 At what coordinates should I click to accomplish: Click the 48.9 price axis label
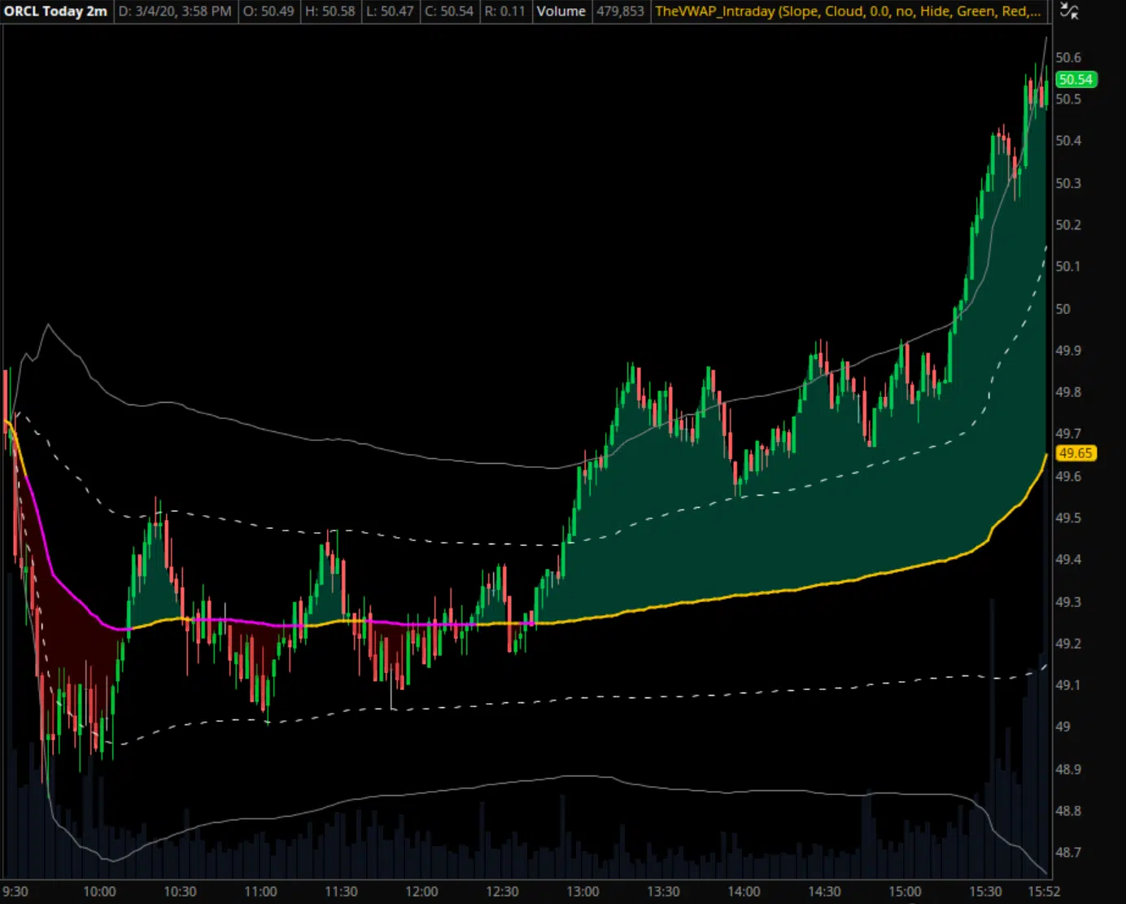(x=1068, y=769)
